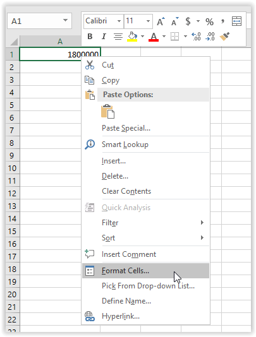Open the fill color dropdown arrow
The height and width of the screenshot is (337, 256).
tap(142, 37)
